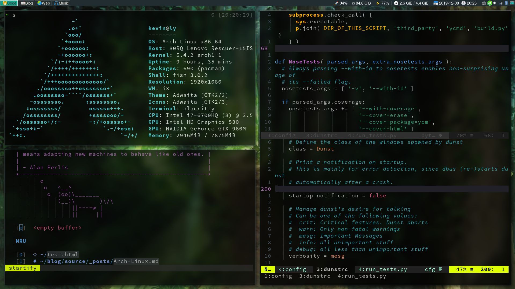This screenshot has height=289, width=515.
Task: Select 3:dunstrc in the bottom tabline
Action: click(315, 276)
